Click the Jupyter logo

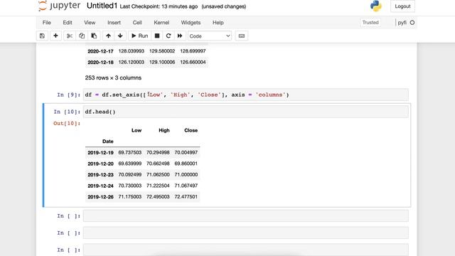pyautogui.click(x=59, y=6)
